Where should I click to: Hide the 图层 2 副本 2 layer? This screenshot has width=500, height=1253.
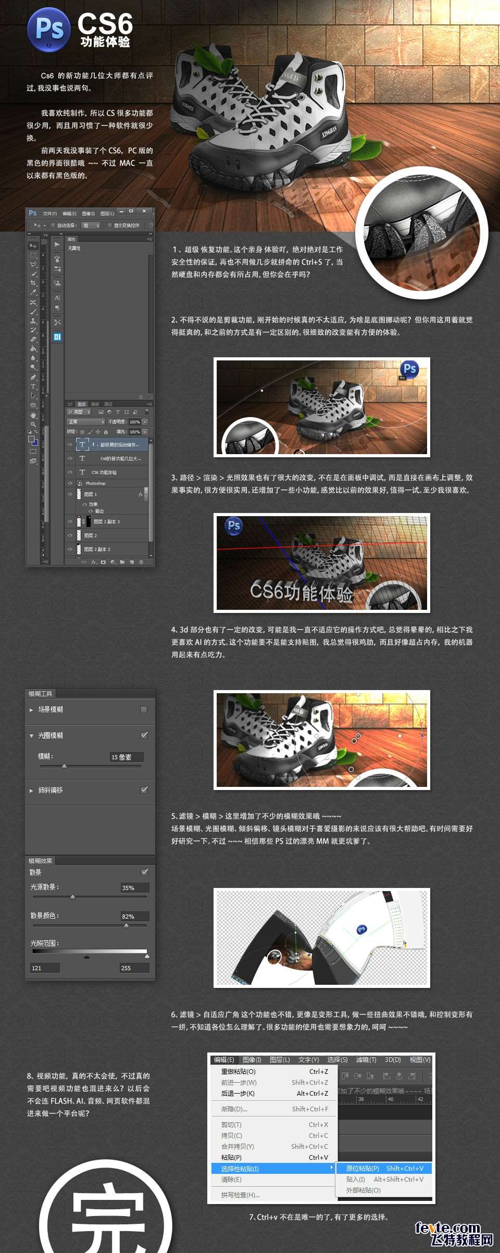[70, 549]
